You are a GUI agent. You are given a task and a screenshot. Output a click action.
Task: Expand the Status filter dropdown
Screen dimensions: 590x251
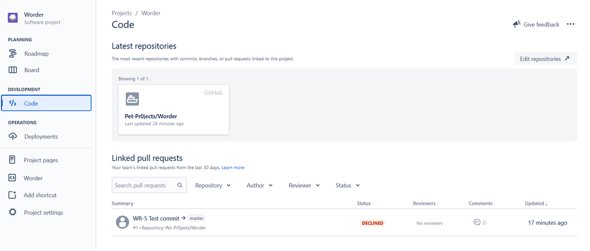(x=348, y=185)
